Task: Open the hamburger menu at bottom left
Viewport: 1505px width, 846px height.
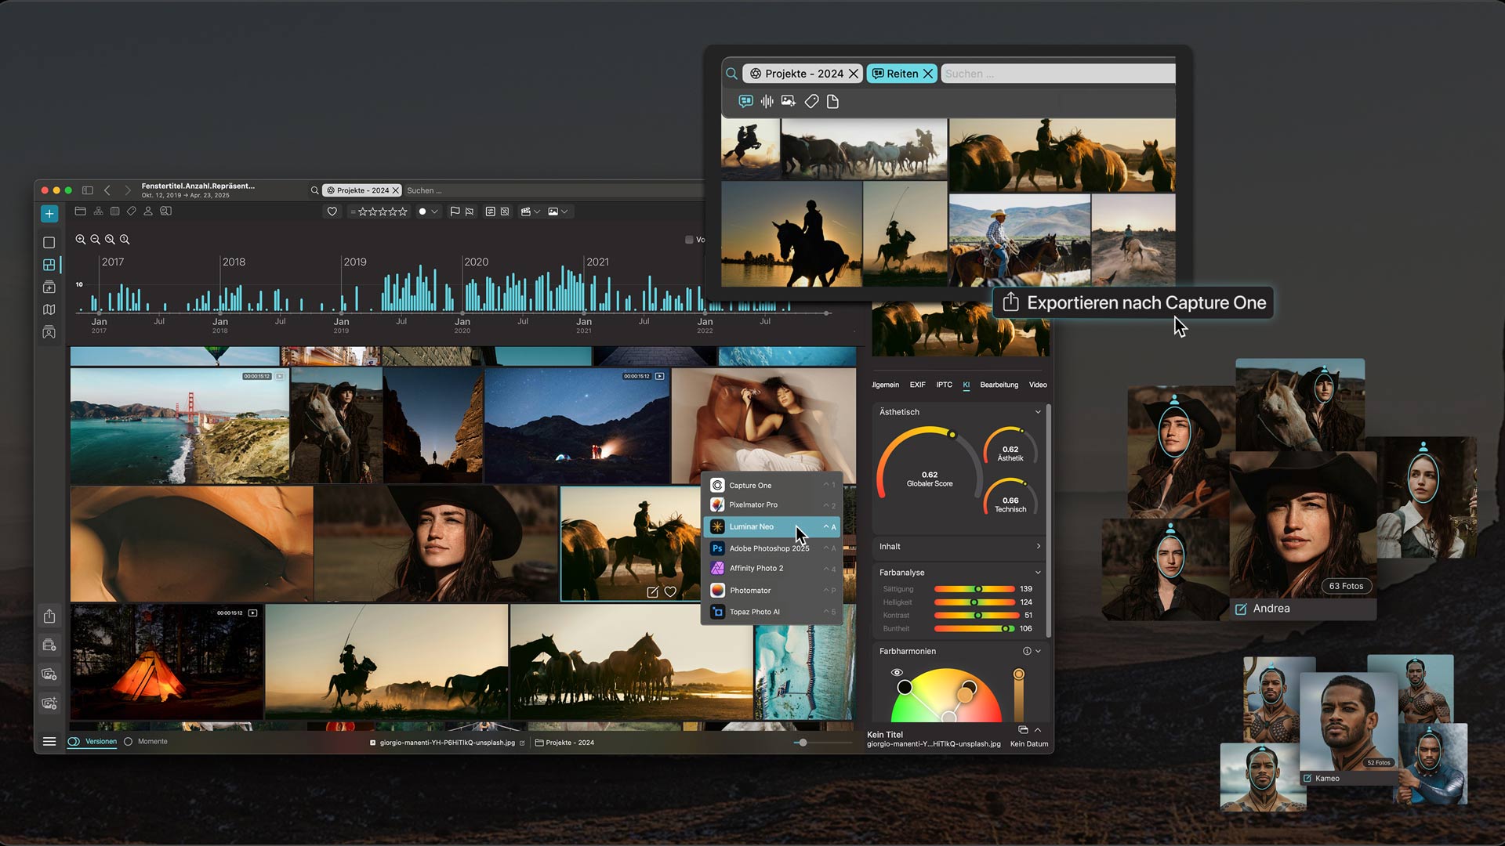Action: [49, 742]
